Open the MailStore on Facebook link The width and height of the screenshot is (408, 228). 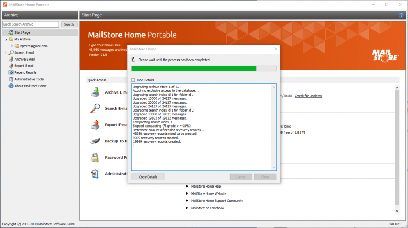point(208,208)
